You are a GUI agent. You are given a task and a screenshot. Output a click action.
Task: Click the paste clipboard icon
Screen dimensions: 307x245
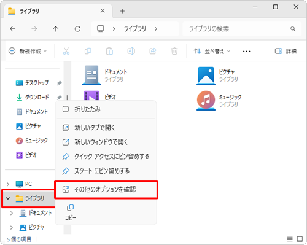point(109,51)
